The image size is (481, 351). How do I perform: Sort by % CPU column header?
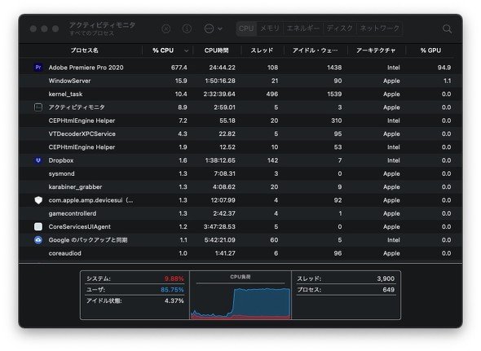(163, 50)
